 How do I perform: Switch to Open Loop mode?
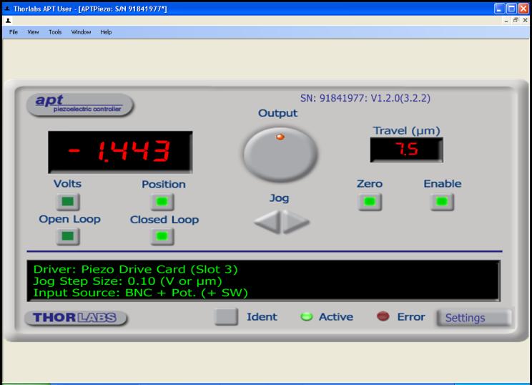click(x=68, y=236)
